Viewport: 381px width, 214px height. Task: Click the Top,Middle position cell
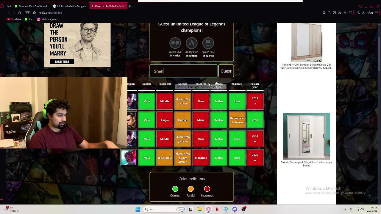165,158
